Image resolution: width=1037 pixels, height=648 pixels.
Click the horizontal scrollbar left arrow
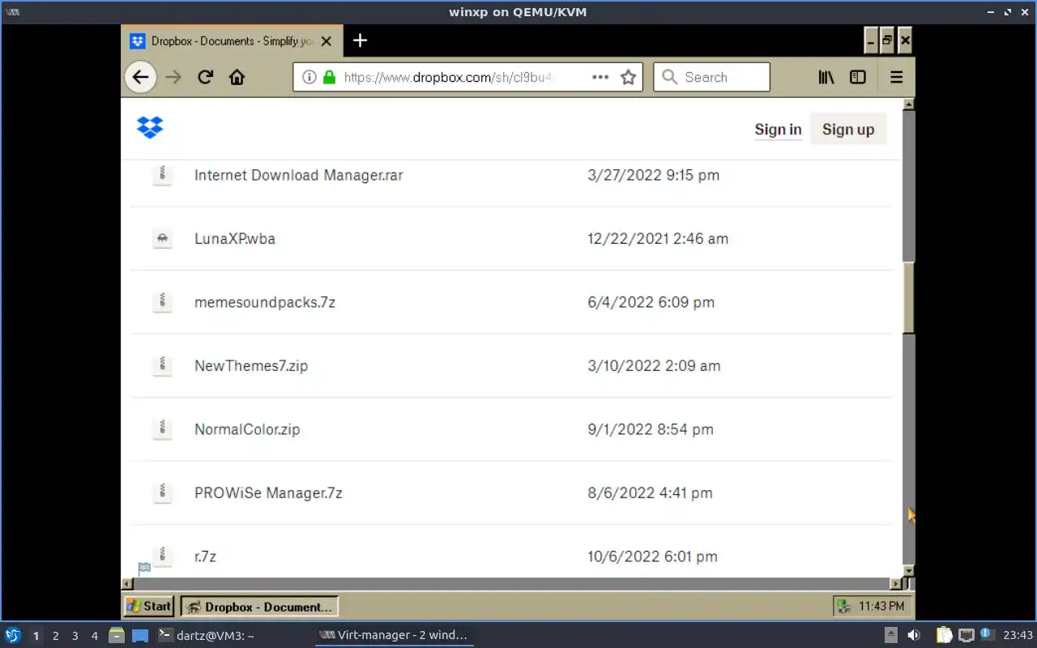pos(127,583)
